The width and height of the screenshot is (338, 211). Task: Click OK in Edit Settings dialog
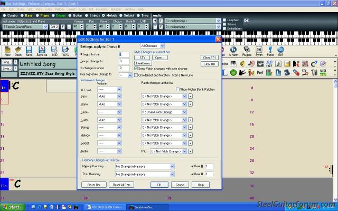(159, 185)
